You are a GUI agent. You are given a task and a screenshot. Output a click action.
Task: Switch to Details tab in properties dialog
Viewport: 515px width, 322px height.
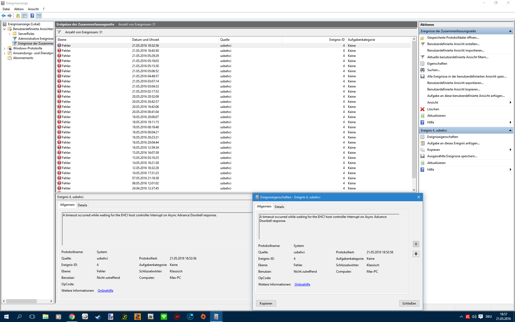tap(279, 207)
